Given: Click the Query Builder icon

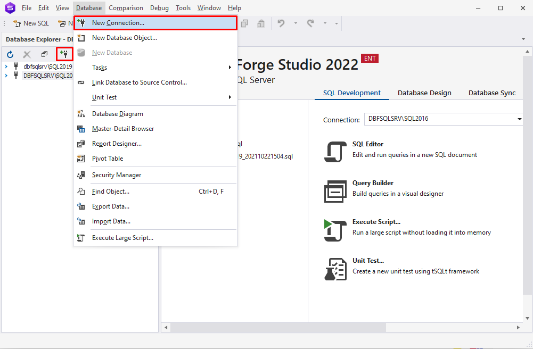Looking at the screenshot, I should [335, 191].
